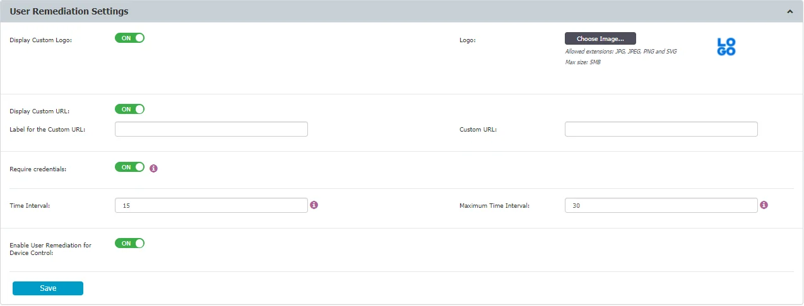This screenshot has height=306, width=804.
Task: Click the uploaded logo preview image
Action: pyautogui.click(x=726, y=47)
